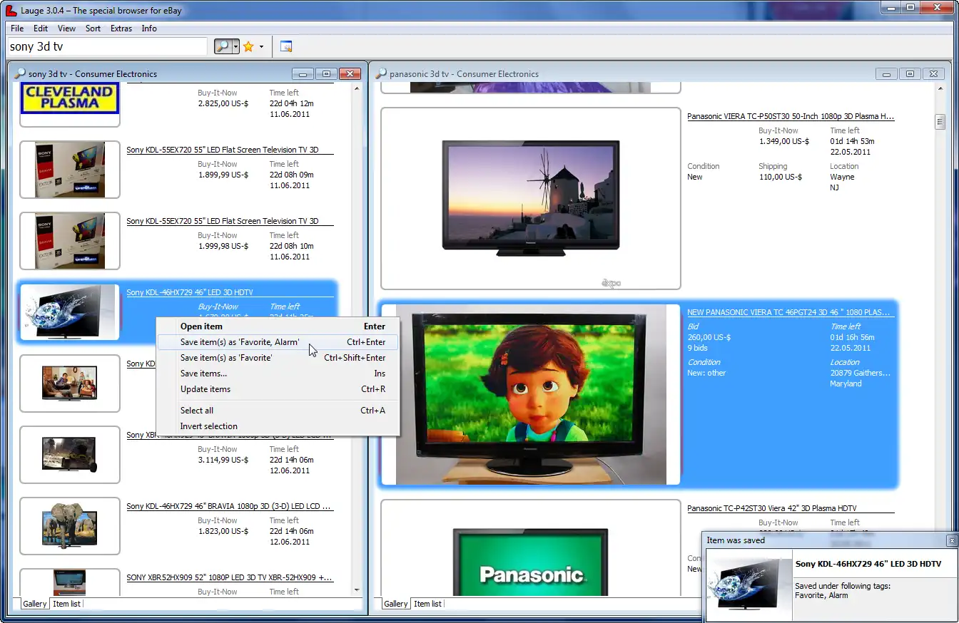Screen dimensions: 959x623
Task: Click water-splash TV thumbnail of selected Sony item
Action: click(x=69, y=312)
